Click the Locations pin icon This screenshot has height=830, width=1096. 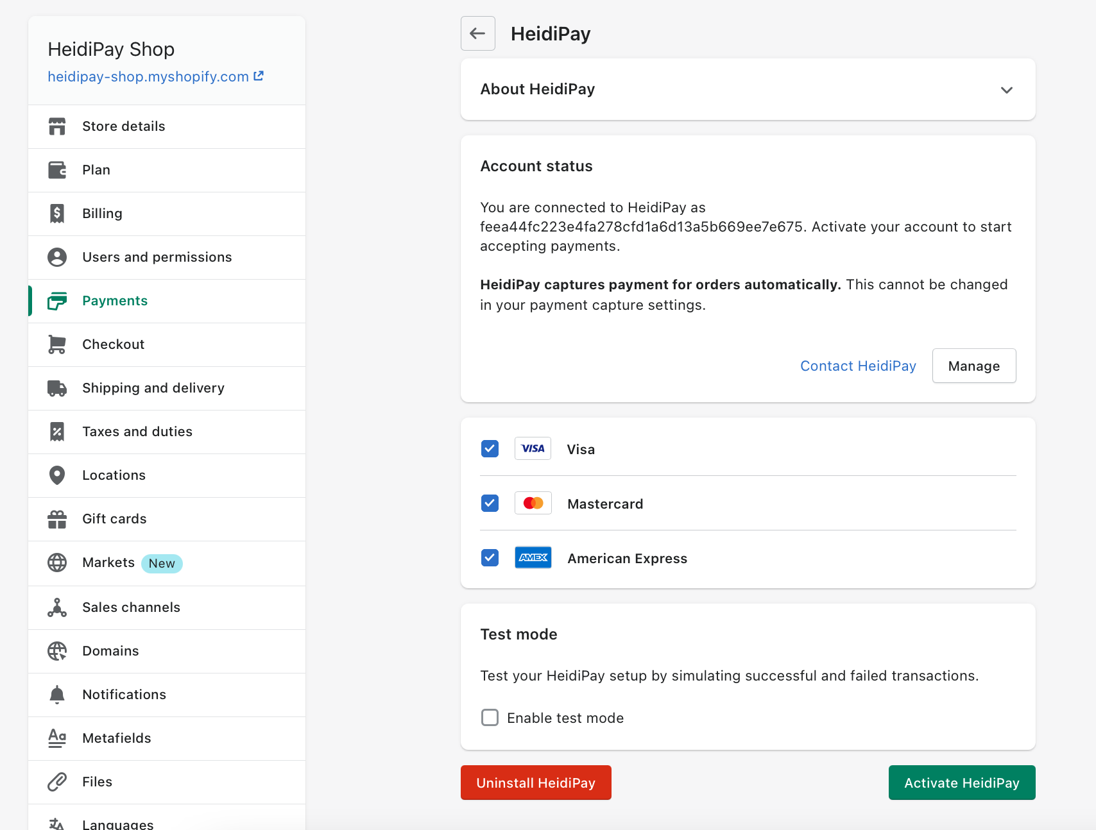point(57,475)
